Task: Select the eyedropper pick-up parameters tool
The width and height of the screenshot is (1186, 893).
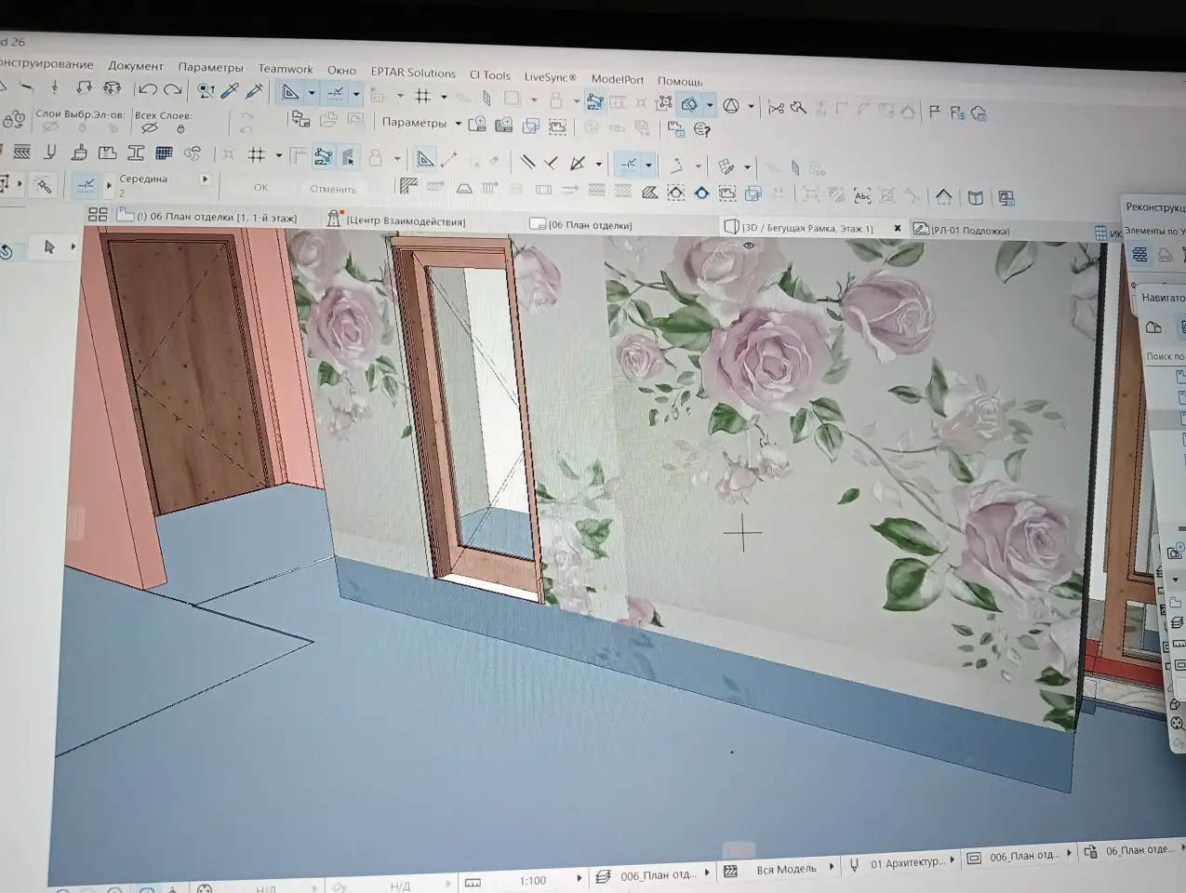Action: (230, 90)
